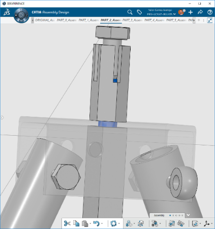Click the share arrow icon
The height and width of the screenshot is (229, 215).
200,12
